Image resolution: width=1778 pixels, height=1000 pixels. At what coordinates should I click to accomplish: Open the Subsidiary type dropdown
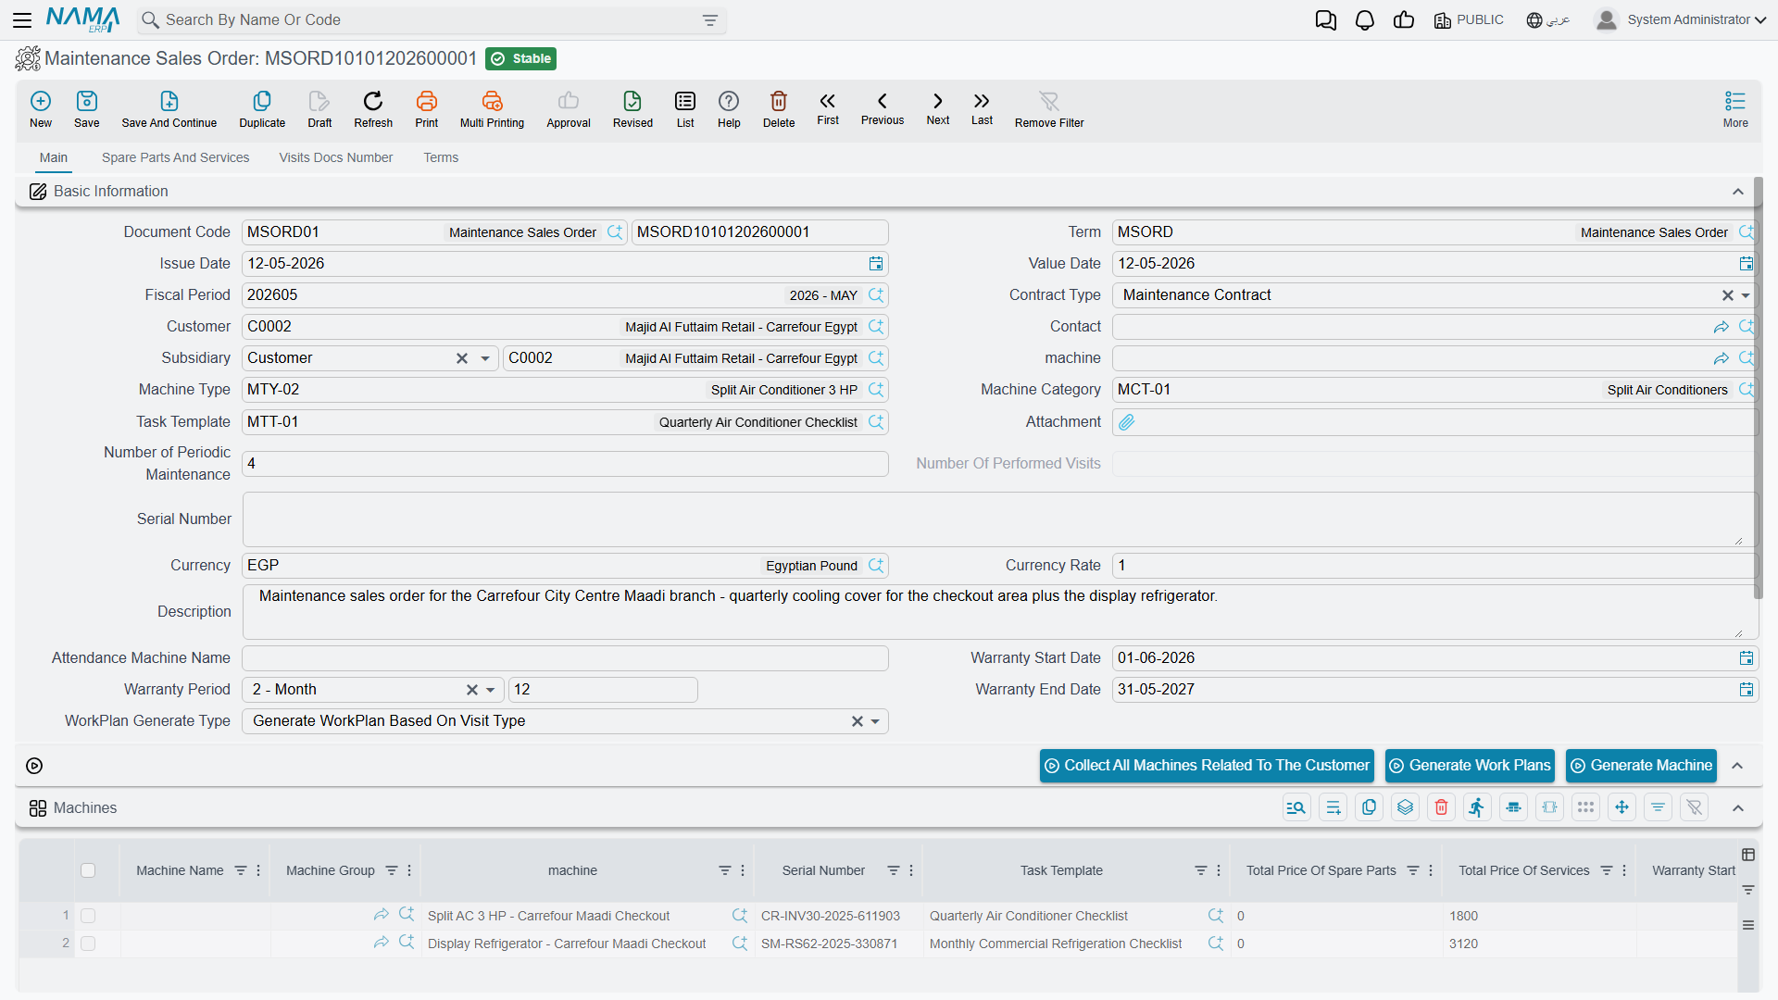485,358
